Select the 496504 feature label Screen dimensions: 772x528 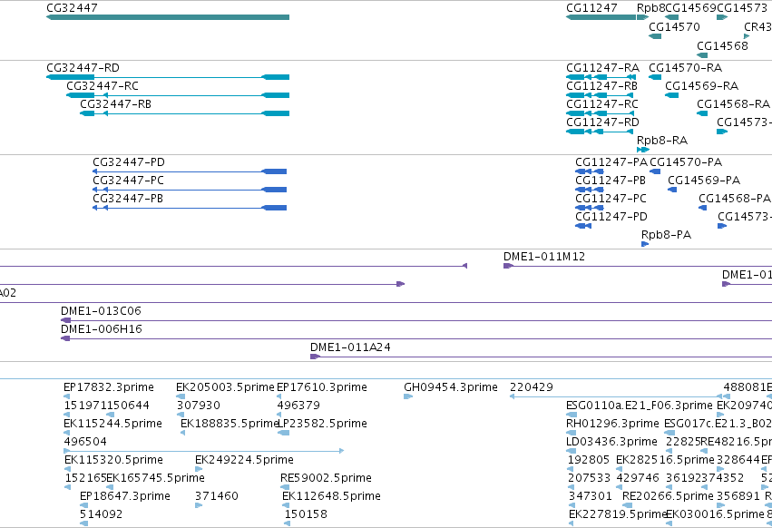85,442
